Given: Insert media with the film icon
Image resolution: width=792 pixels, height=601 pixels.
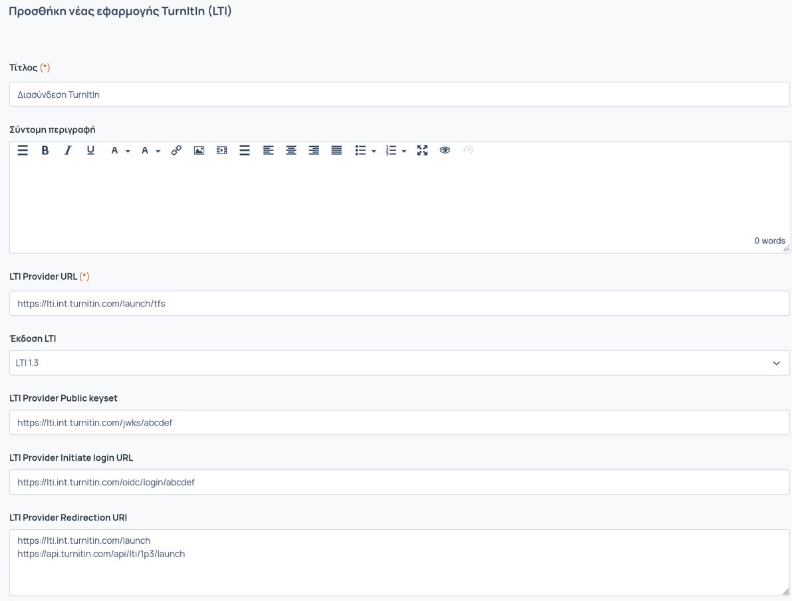Looking at the screenshot, I should tap(222, 151).
